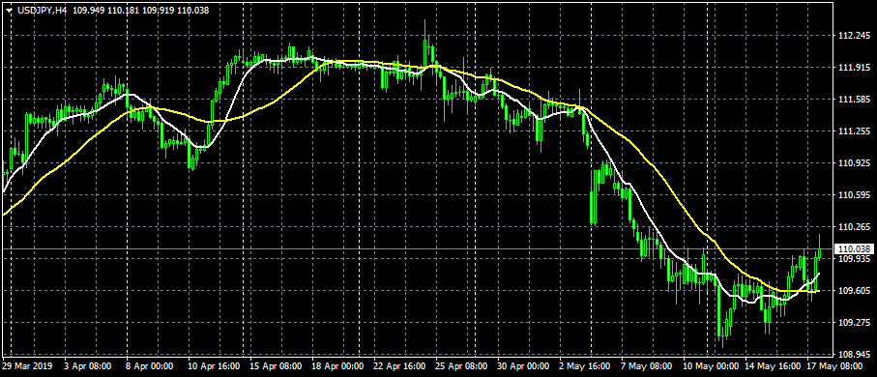This screenshot has width=877, height=377.
Task: Select the highlighted 110.038 current price tag
Action: 854,248
